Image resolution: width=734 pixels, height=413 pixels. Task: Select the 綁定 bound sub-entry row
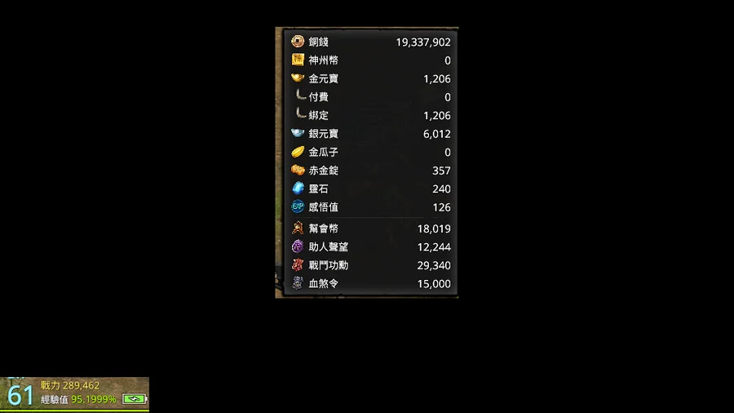point(371,115)
